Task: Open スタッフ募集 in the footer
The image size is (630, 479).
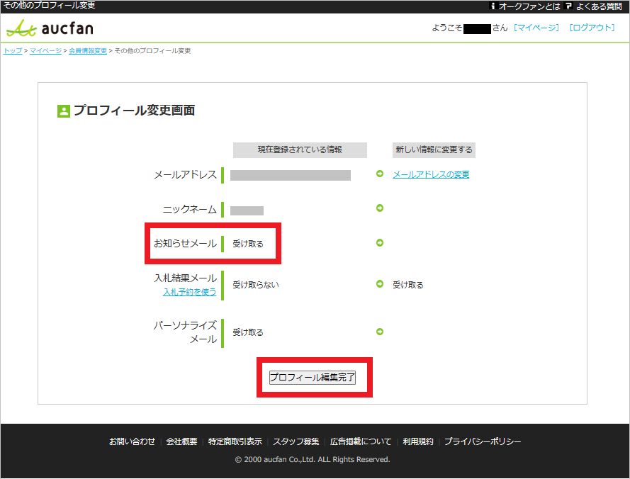Action: [296, 441]
